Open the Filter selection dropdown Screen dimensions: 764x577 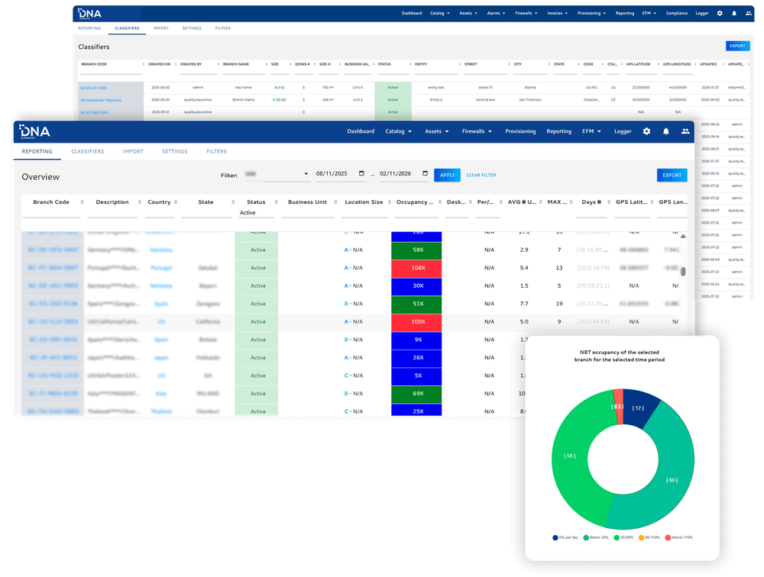point(276,175)
